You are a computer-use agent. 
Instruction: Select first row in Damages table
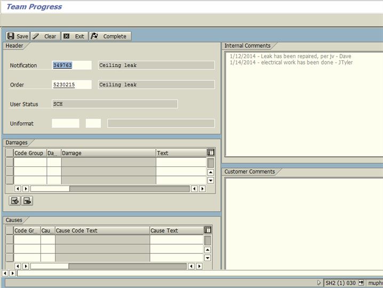pyautogui.click(x=10, y=162)
